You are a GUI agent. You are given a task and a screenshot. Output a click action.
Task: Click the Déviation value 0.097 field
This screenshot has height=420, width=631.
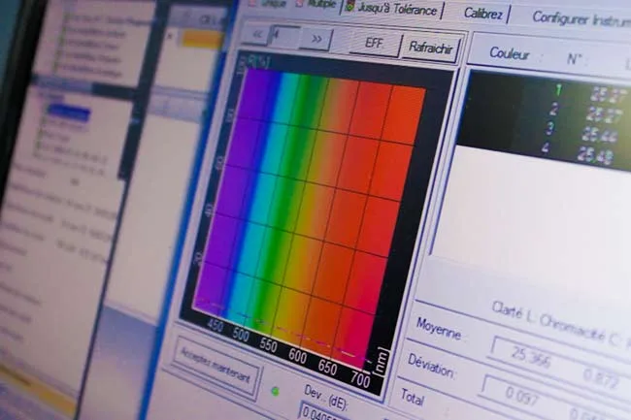(521, 395)
